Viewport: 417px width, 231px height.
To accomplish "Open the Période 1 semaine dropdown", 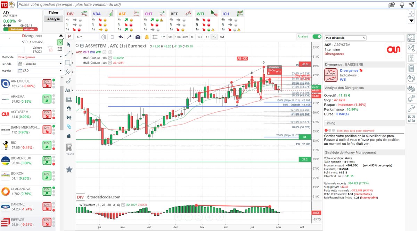I will [x=40, y=64].
